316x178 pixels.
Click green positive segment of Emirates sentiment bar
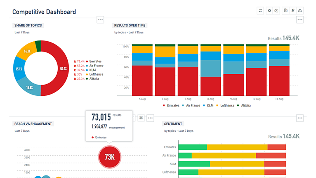tap(193, 147)
